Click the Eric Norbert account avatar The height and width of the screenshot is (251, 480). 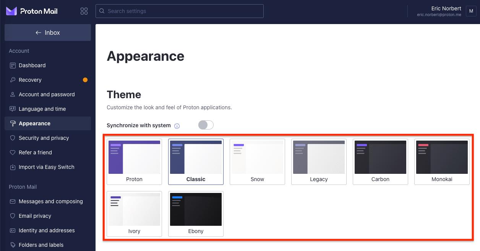pyautogui.click(x=471, y=11)
